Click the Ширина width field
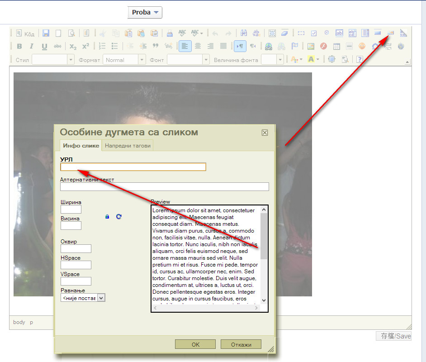The height and width of the screenshot is (362, 426). 71,209
